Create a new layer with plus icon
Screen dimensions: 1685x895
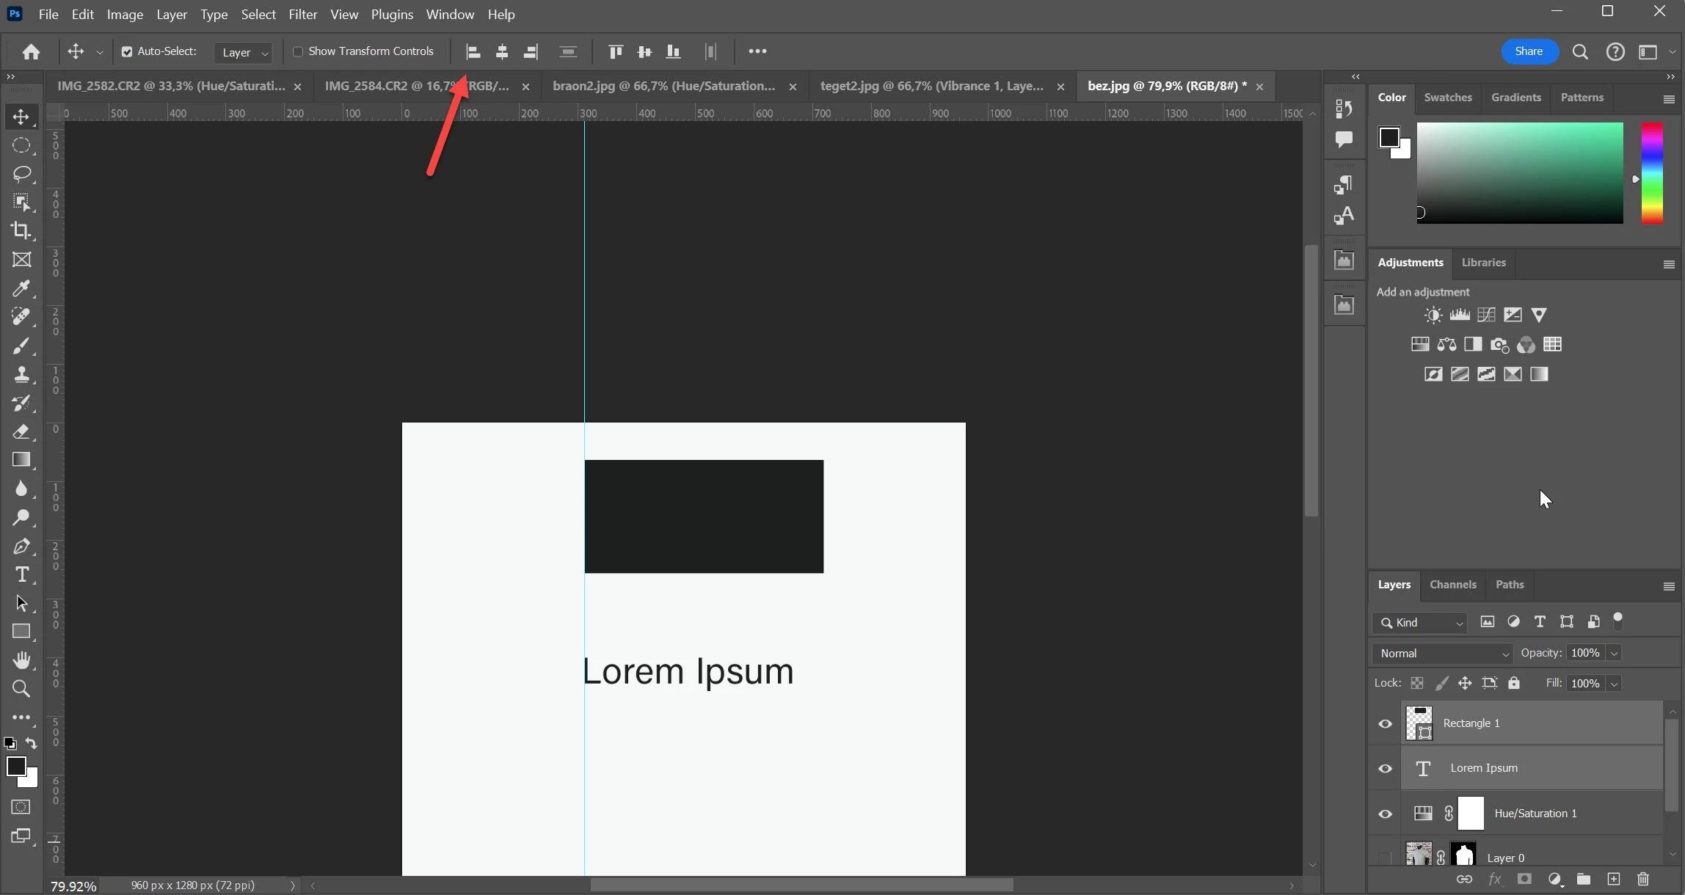click(x=1613, y=879)
